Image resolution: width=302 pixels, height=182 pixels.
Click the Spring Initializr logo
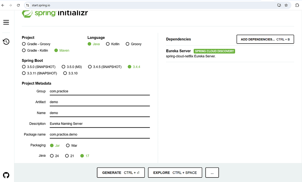click(55, 13)
